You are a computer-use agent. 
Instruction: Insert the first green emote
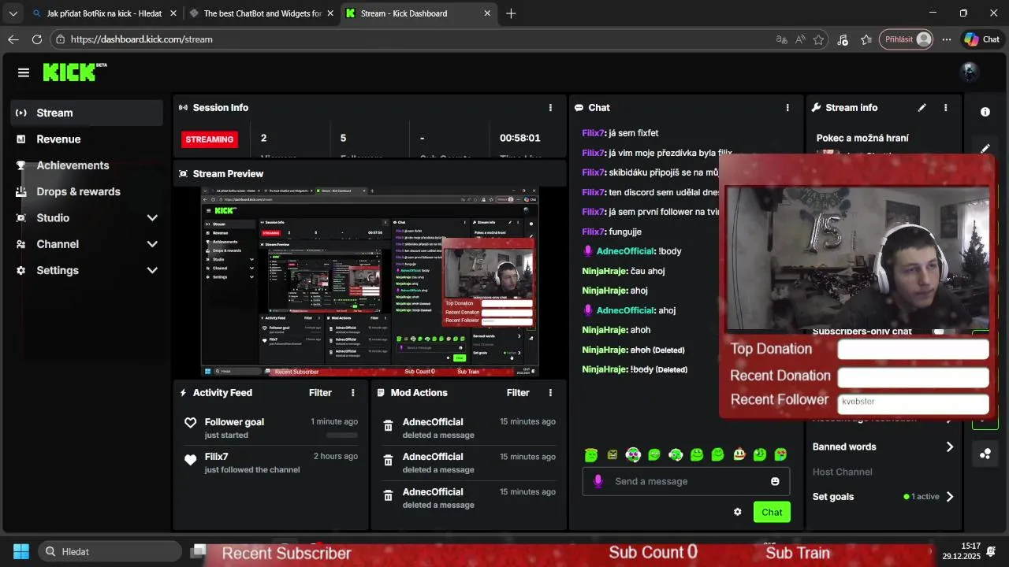point(591,454)
